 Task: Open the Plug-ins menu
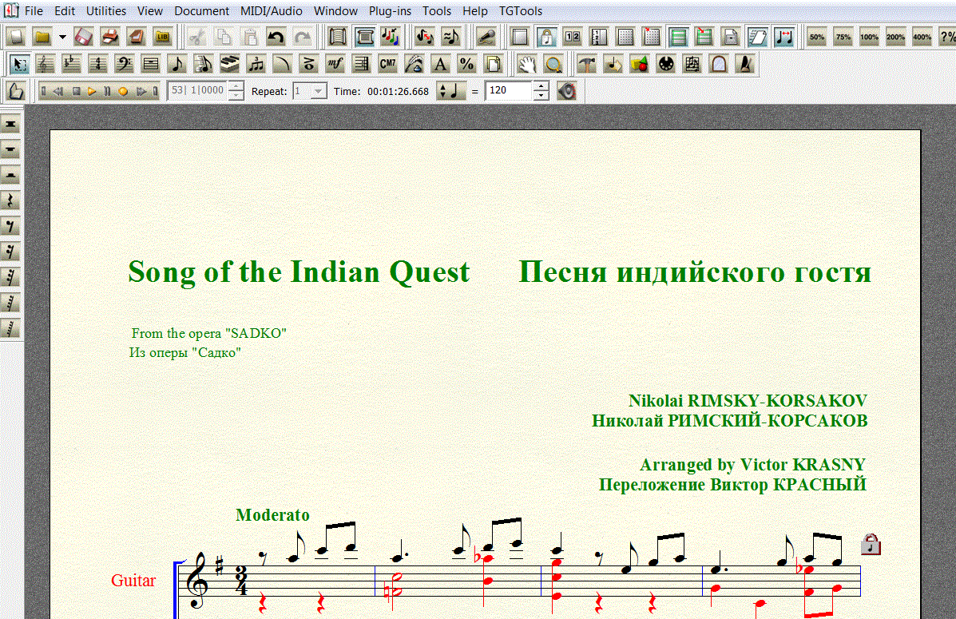[x=391, y=11]
